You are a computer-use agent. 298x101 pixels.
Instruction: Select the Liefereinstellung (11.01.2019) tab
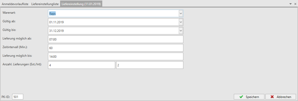tap(81, 4)
